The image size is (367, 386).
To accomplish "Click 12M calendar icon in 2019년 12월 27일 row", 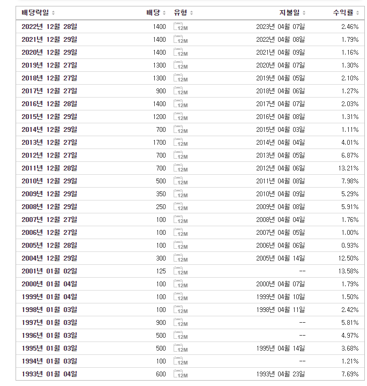I will 181,65.
